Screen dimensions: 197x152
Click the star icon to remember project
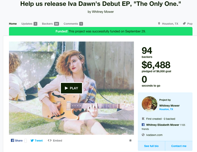(x=130, y=140)
